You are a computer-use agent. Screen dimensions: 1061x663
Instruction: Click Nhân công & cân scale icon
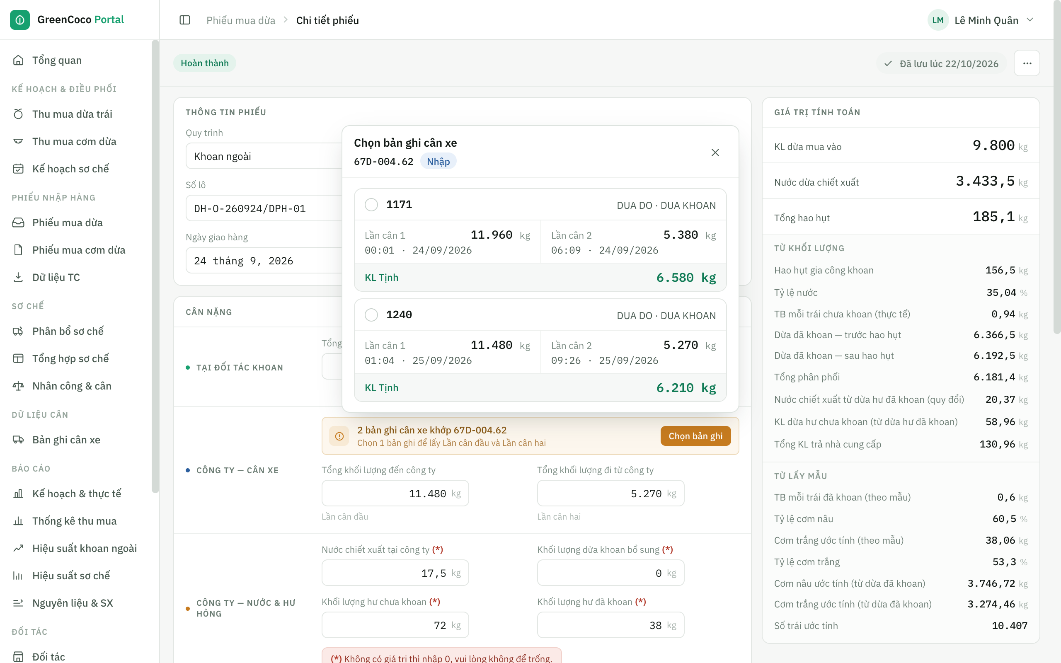tap(18, 386)
